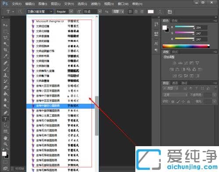Set text alignment to center
219x172 pixels.
[136, 11]
